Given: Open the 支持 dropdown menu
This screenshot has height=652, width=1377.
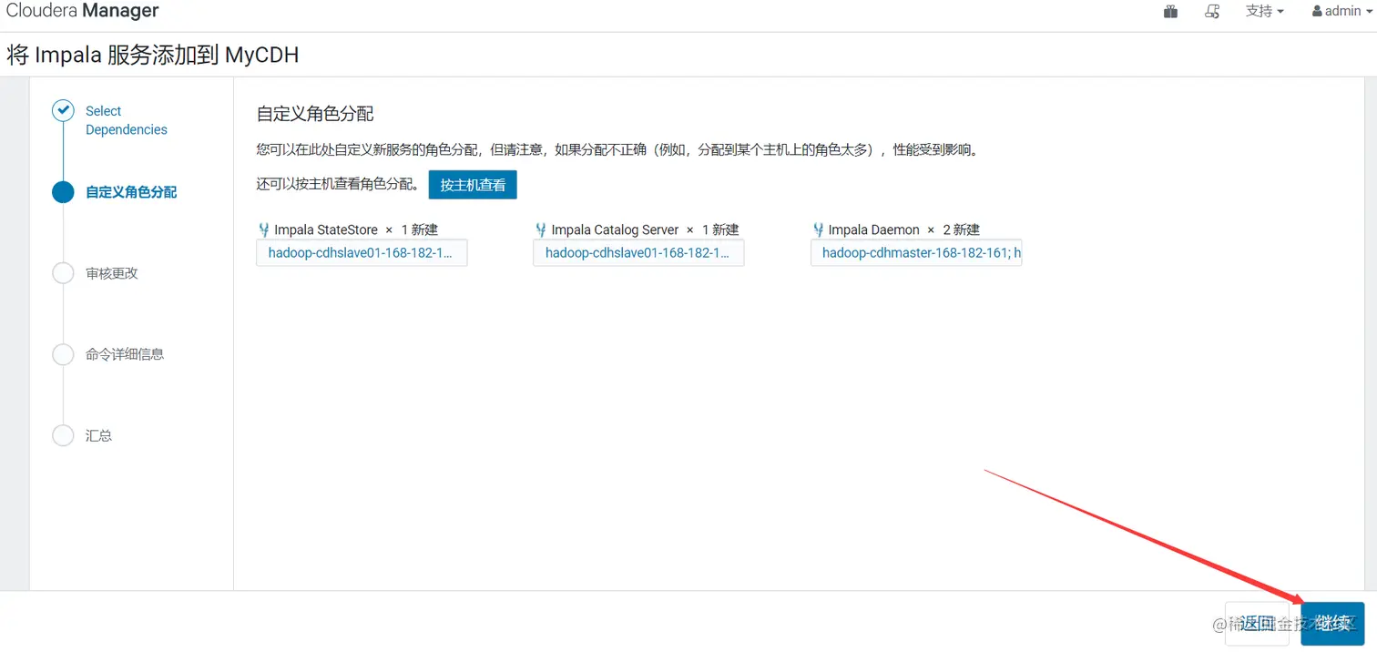Looking at the screenshot, I should click(1264, 12).
